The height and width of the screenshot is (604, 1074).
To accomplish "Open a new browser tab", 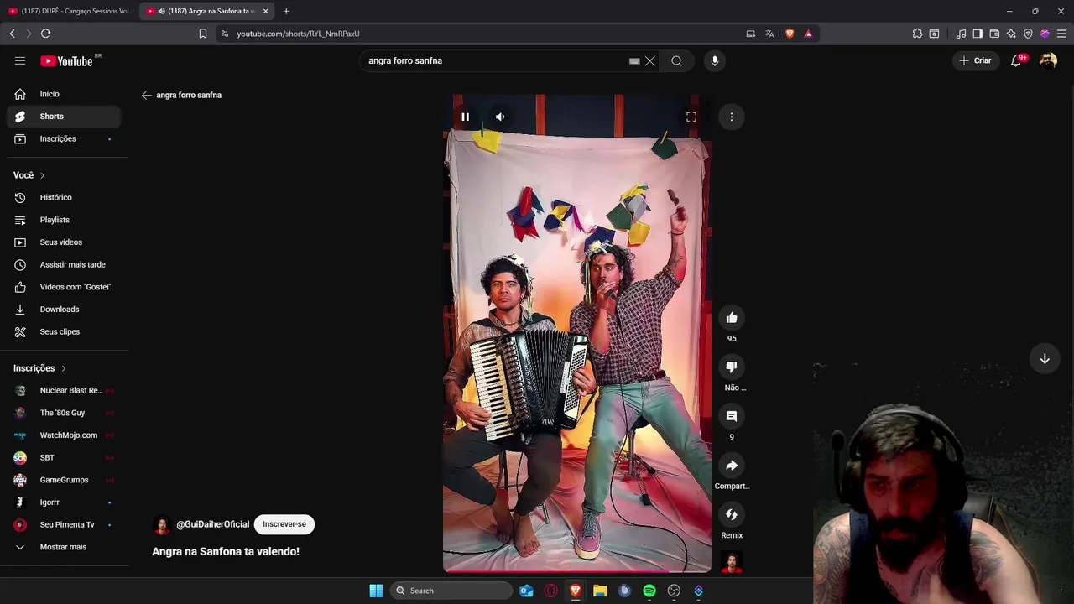I will point(286,11).
